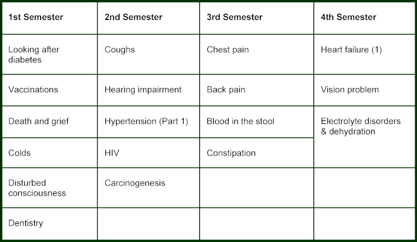
Task: Click the 3rd Semester header
Action: click(257, 18)
